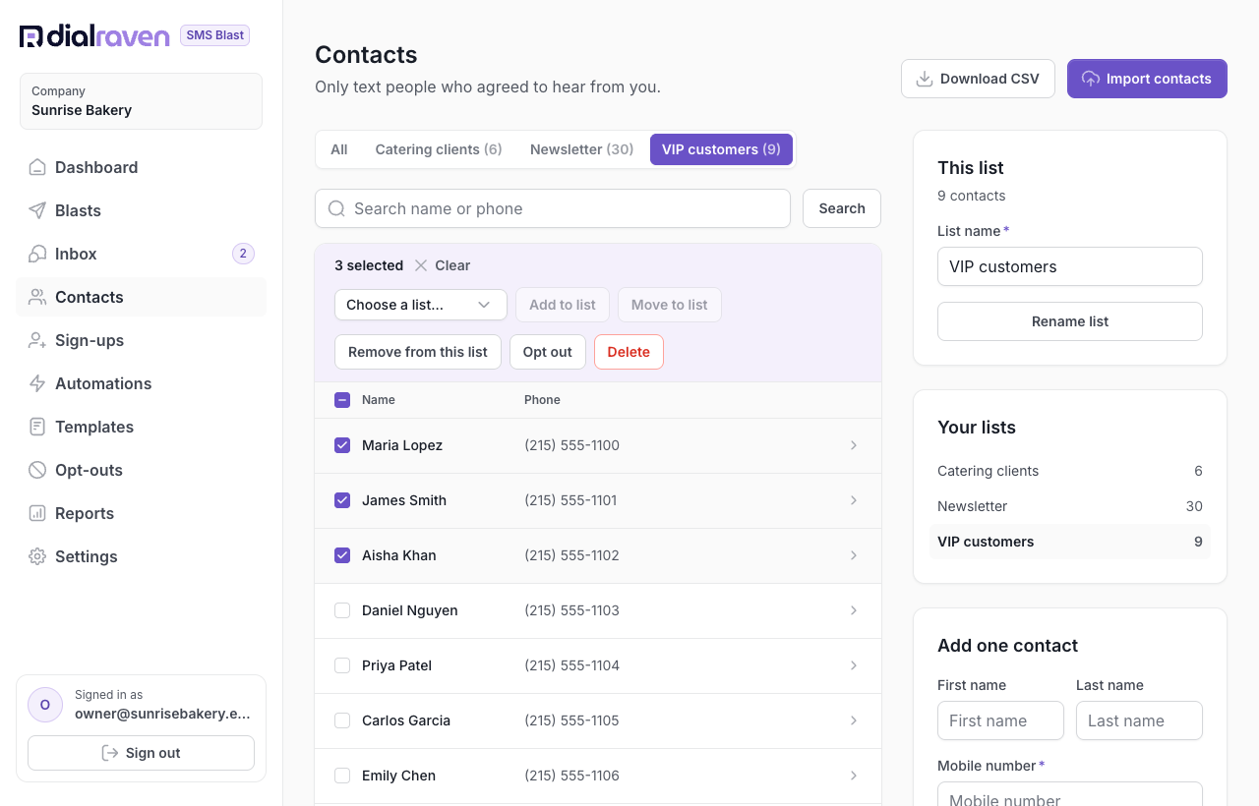
Task: Click the Automations lightning bolt icon
Action: tap(37, 383)
